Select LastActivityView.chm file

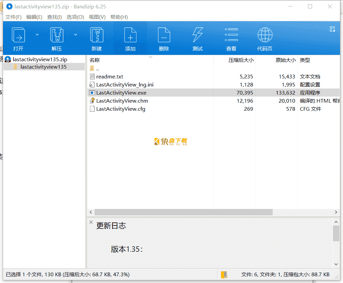point(122,101)
